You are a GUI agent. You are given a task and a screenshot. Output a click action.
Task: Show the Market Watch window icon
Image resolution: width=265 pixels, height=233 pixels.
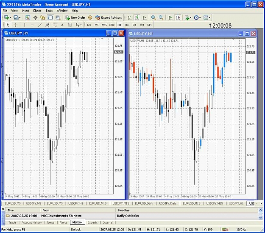tap(28, 17)
